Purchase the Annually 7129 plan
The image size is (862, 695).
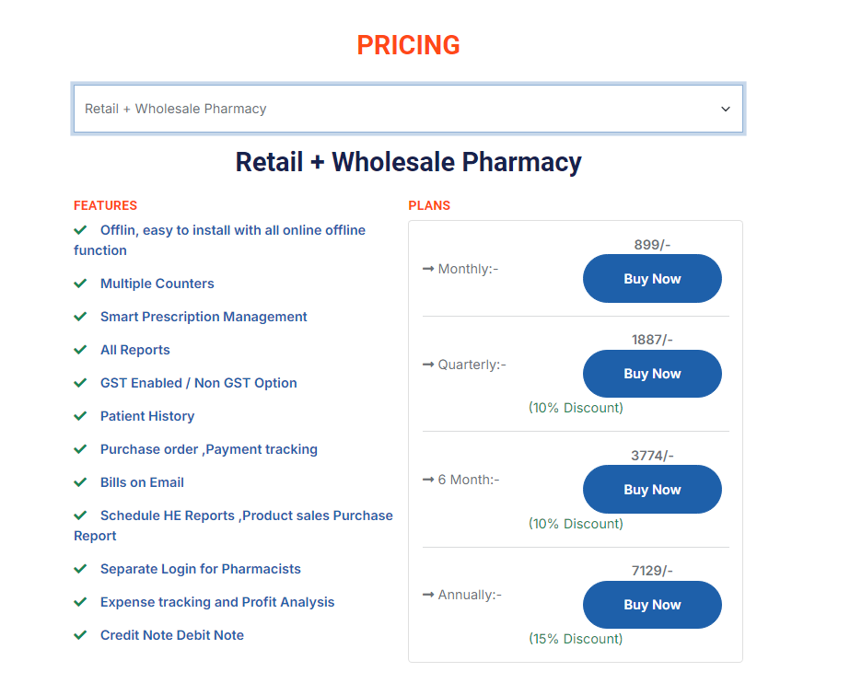652,605
